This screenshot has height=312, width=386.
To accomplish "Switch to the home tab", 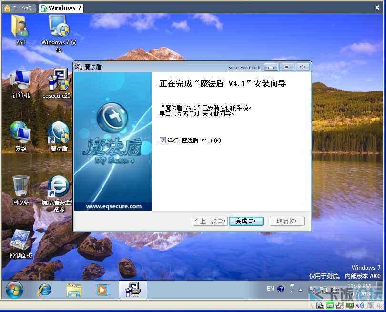I will [x=19, y=8].
